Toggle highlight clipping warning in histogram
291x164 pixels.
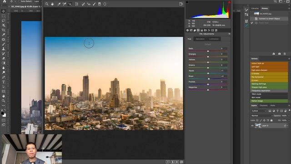point(229,2)
